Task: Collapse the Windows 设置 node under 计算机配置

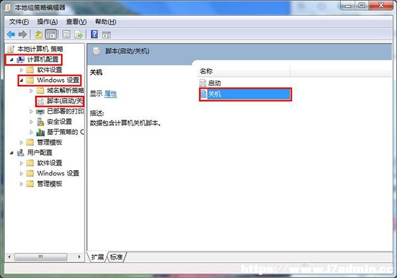Action: [x=22, y=81]
